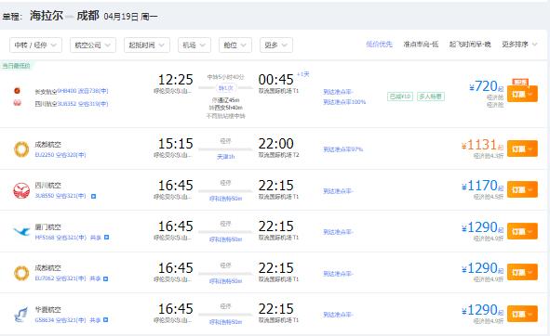
Task: Sort by 起飞时间早-晚 departure time
Action: pyautogui.click(x=470, y=45)
